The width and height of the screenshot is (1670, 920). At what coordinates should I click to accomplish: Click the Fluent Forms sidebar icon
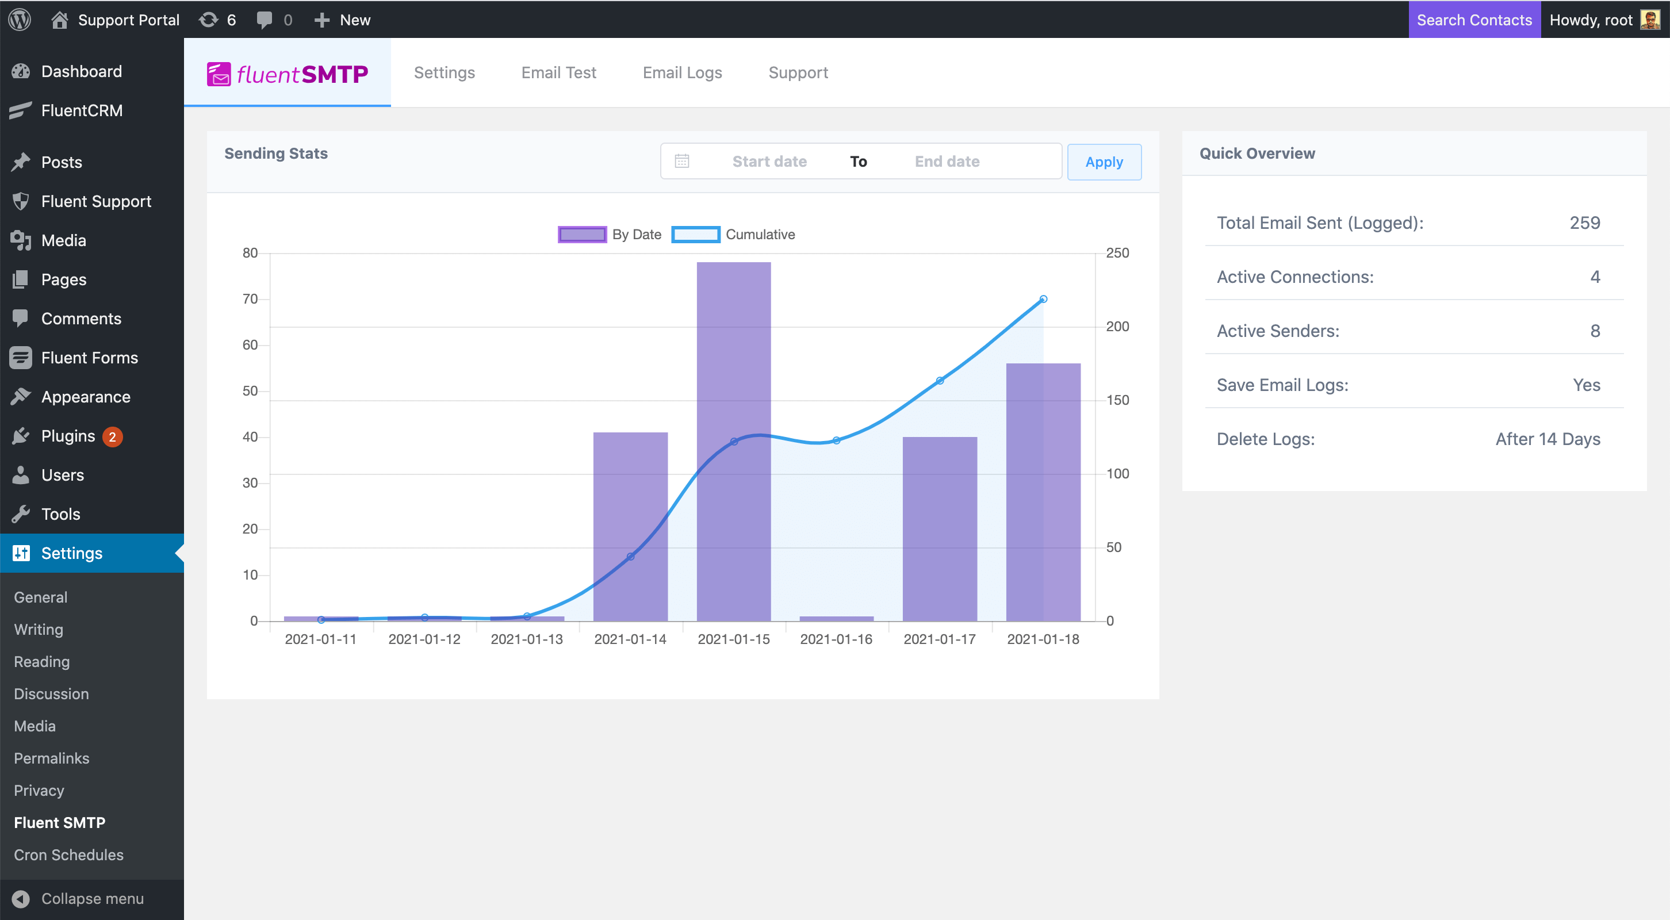pos(21,357)
